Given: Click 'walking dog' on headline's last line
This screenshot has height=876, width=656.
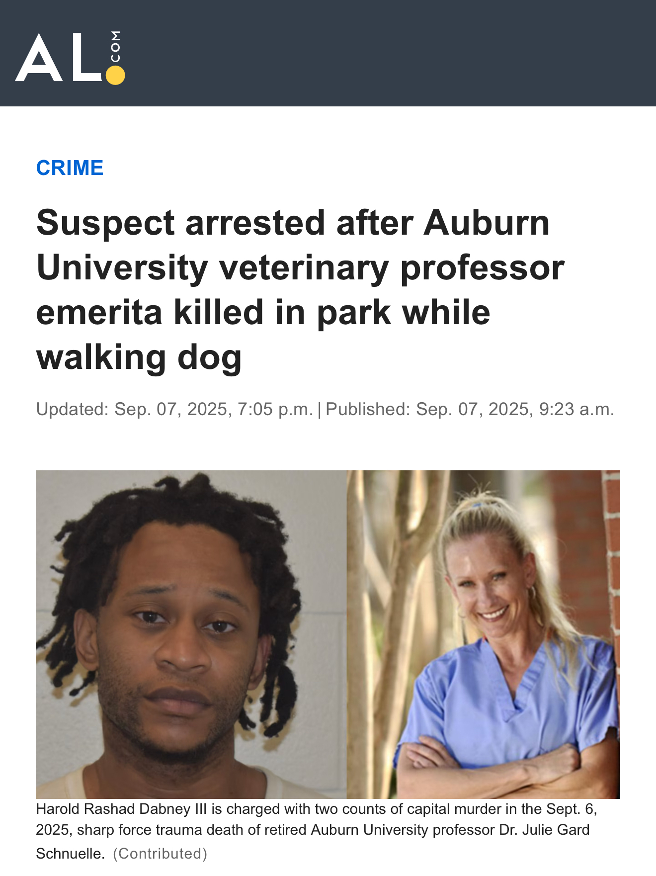Looking at the screenshot, I should pos(139,357).
